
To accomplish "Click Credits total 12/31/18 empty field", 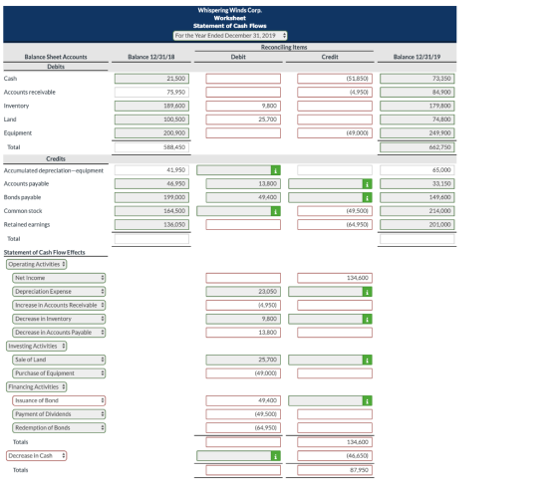I will coord(151,239).
